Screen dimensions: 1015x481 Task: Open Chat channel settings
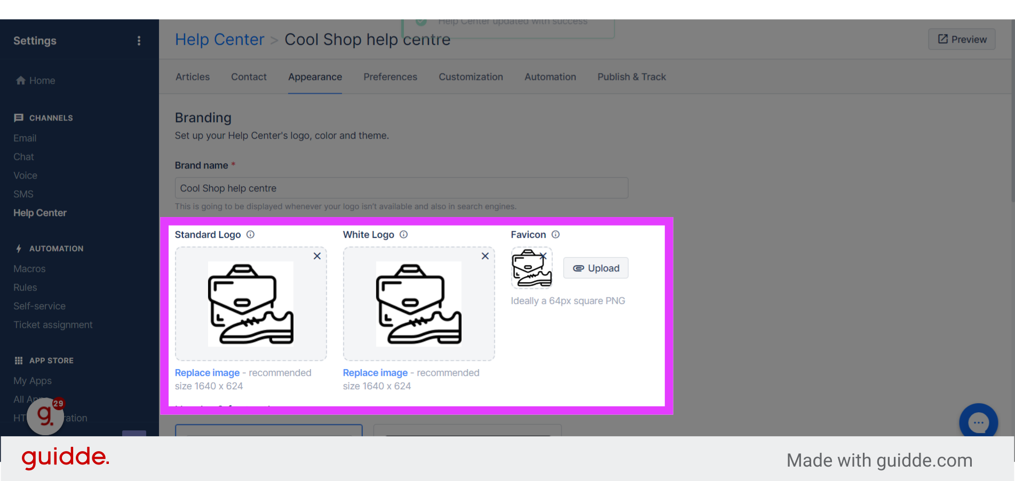point(23,157)
